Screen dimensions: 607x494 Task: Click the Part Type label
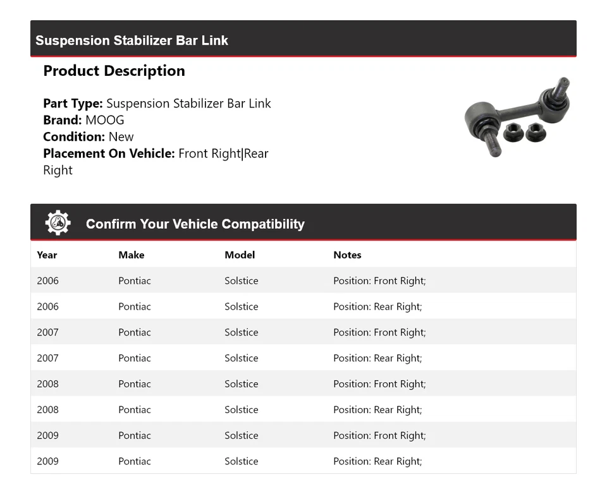pos(73,104)
